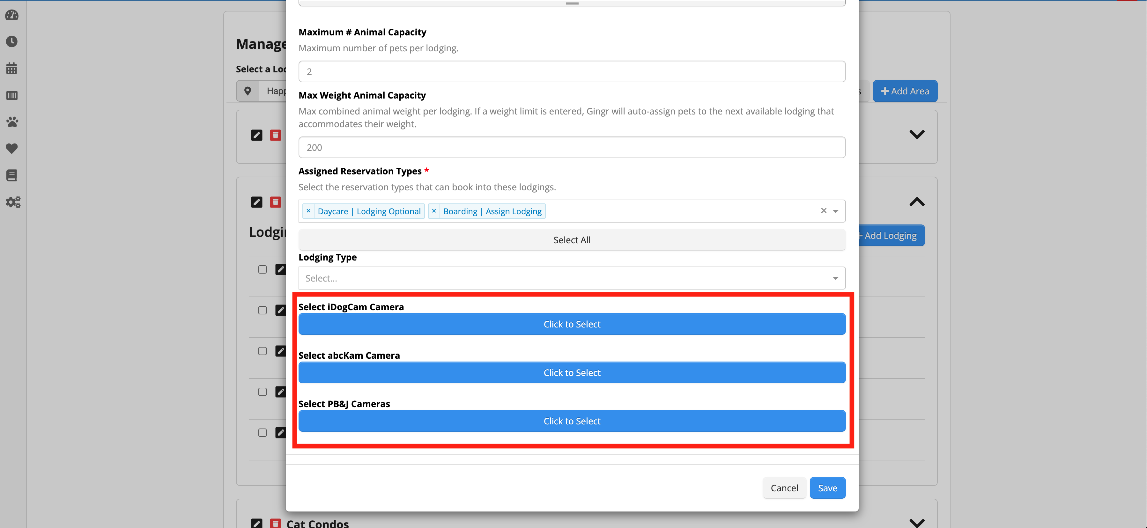
Task: Click Max Weight Animal Capacity field
Action: tap(572, 147)
